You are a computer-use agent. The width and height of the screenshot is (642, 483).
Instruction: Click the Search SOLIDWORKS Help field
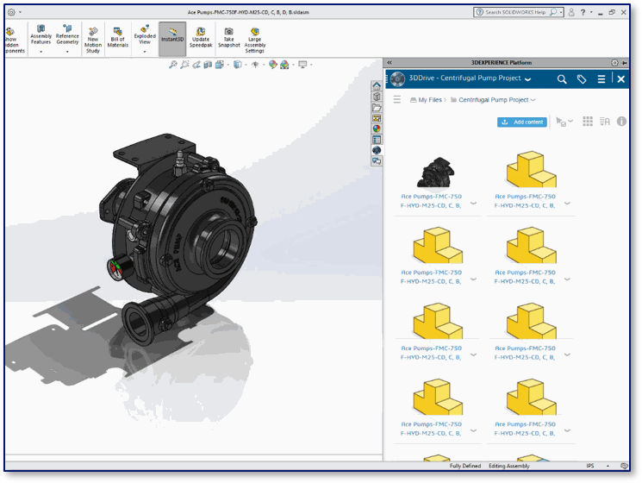pyautogui.click(x=514, y=12)
